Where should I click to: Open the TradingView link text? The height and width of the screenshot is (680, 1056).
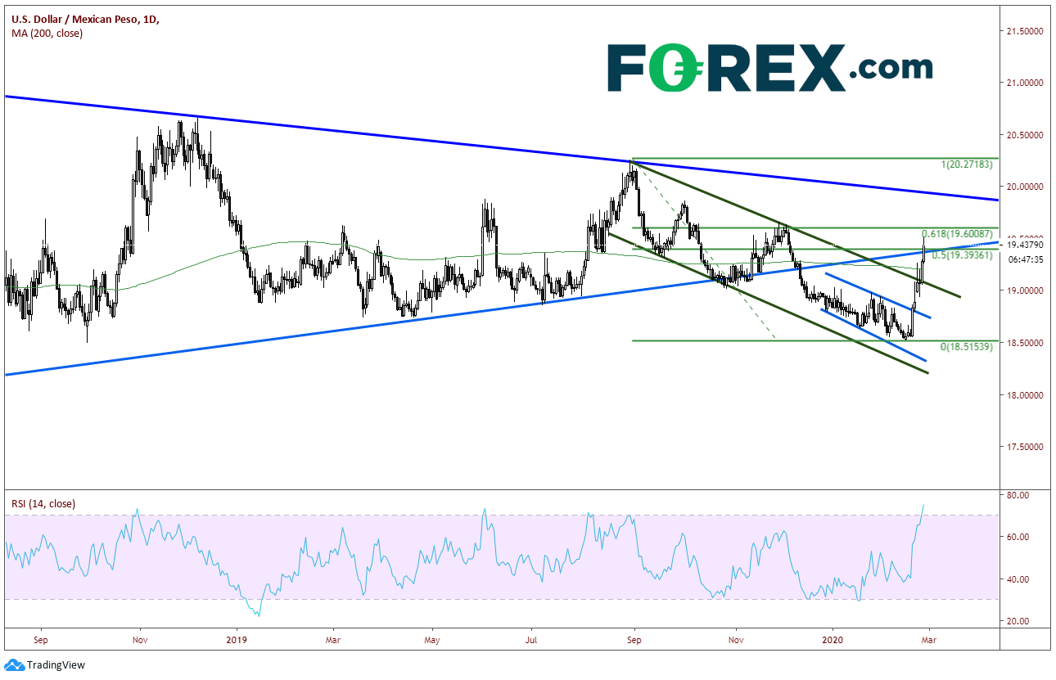point(56,665)
